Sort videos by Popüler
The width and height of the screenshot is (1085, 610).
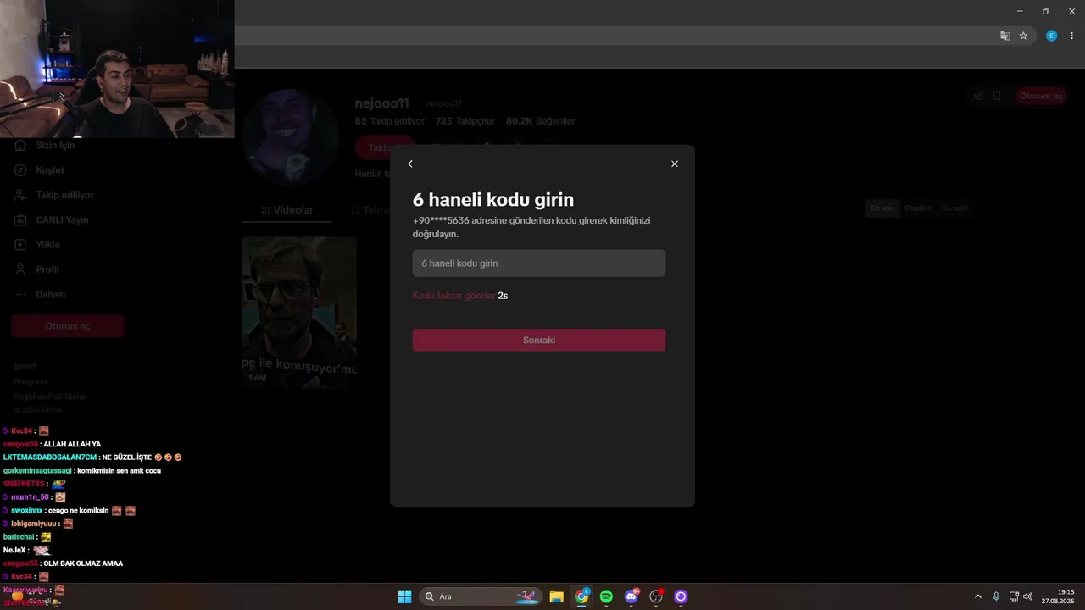[x=918, y=208]
